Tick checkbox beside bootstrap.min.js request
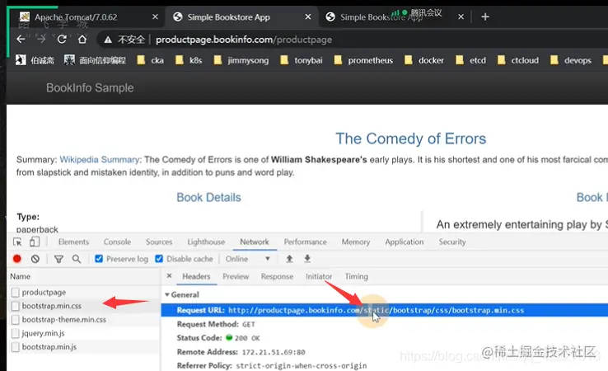Viewport: 608px width, 371px height. pyautogui.click(x=15, y=347)
